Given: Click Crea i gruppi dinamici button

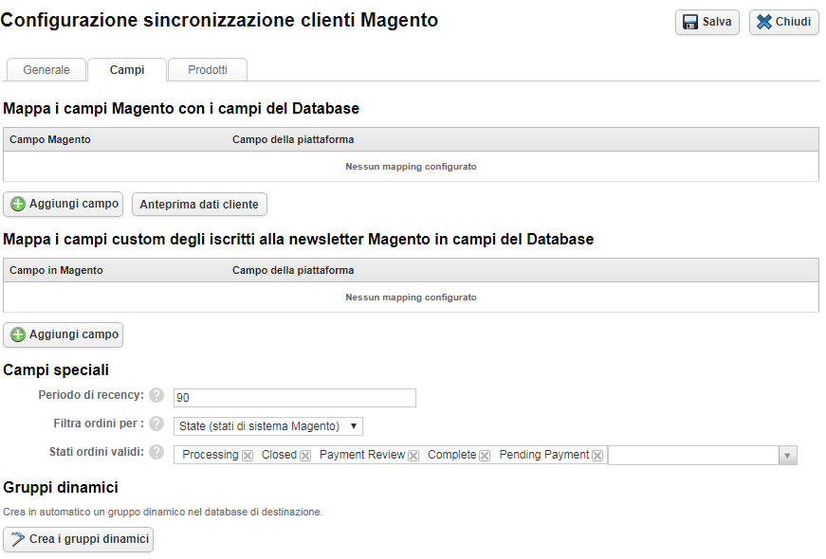Looking at the screenshot, I should [x=78, y=539].
